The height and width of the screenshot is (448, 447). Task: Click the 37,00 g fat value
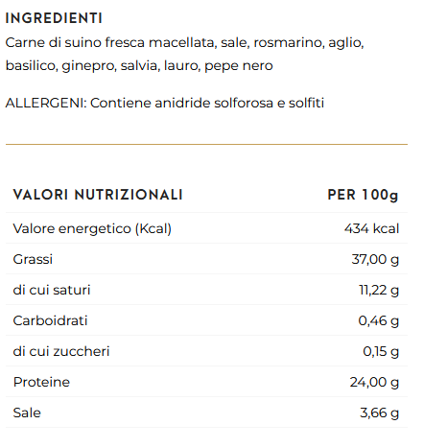pos(375,259)
